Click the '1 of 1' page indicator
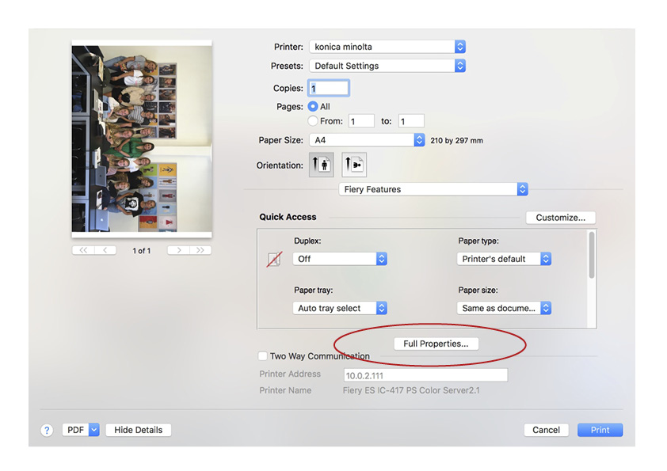The image size is (667, 471). click(x=142, y=251)
